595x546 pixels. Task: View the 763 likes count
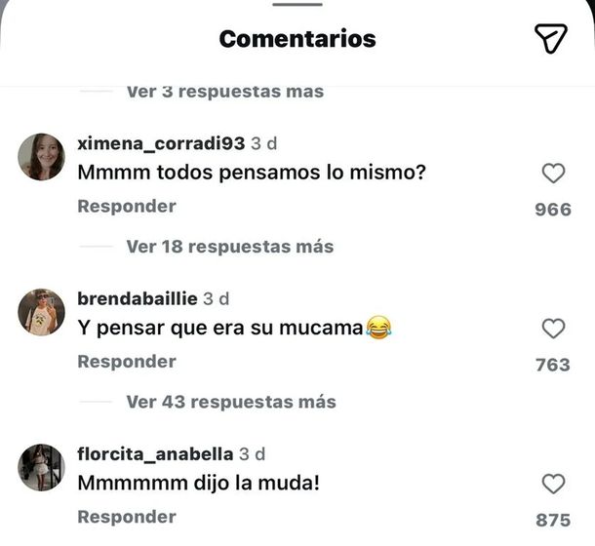click(x=553, y=365)
